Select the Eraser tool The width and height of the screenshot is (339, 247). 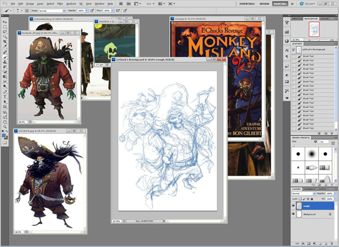5,72
